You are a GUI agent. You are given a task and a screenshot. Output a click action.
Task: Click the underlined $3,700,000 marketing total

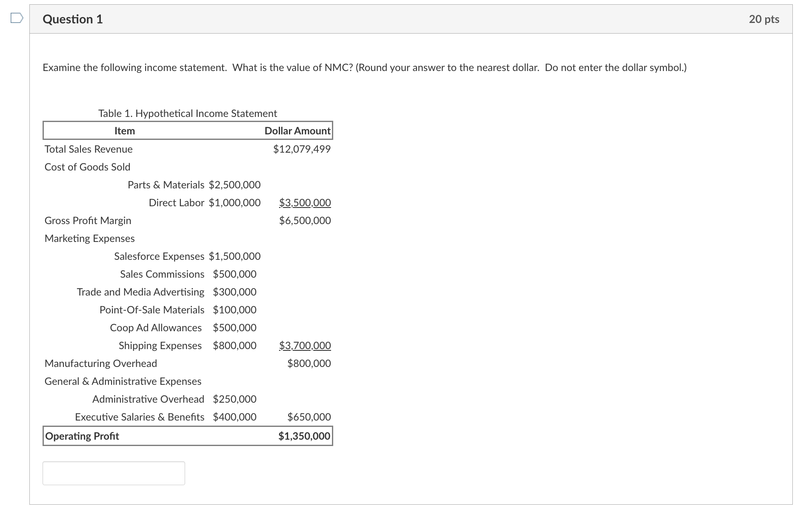(305, 346)
